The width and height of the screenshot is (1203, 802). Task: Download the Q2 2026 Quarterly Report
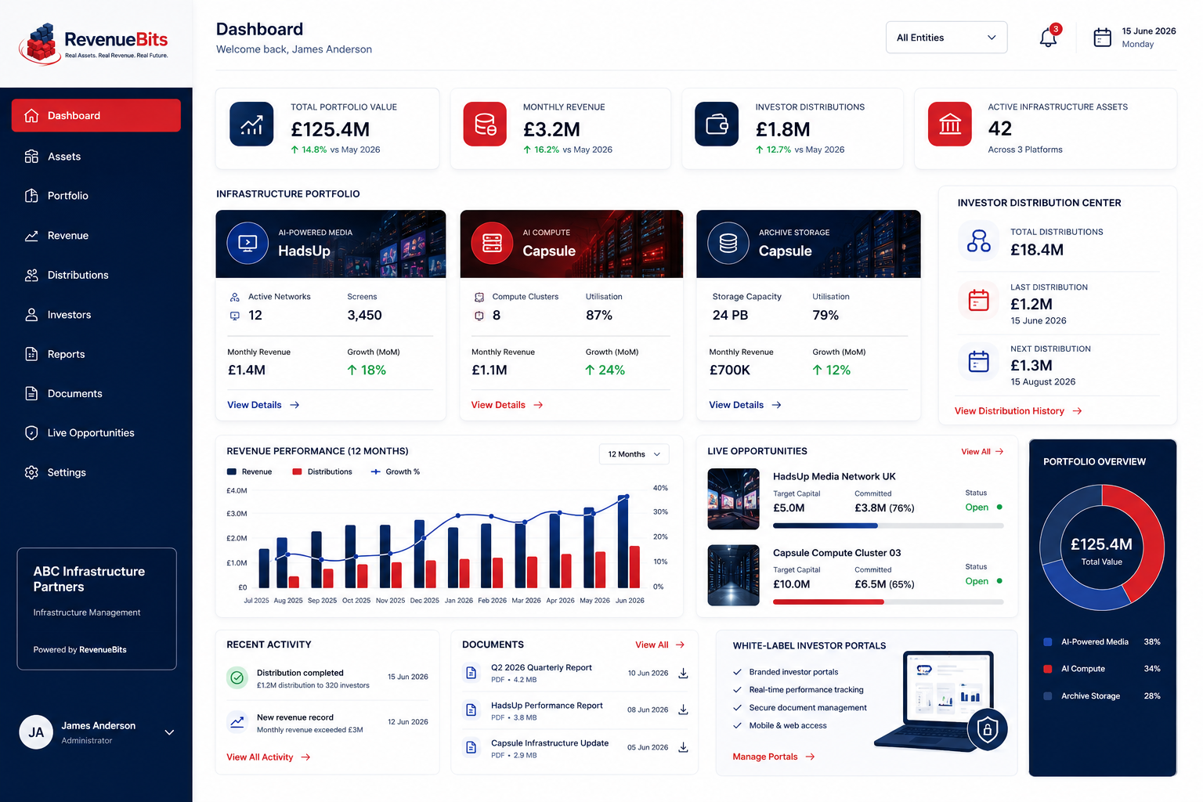coord(683,674)
